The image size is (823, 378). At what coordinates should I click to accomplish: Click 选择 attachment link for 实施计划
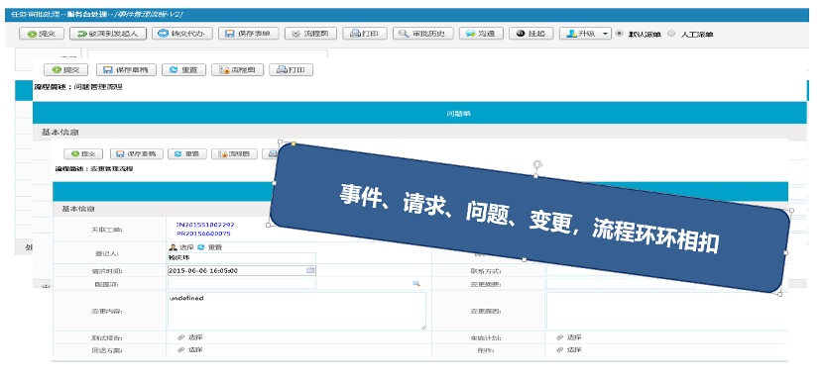coord(574,337)
